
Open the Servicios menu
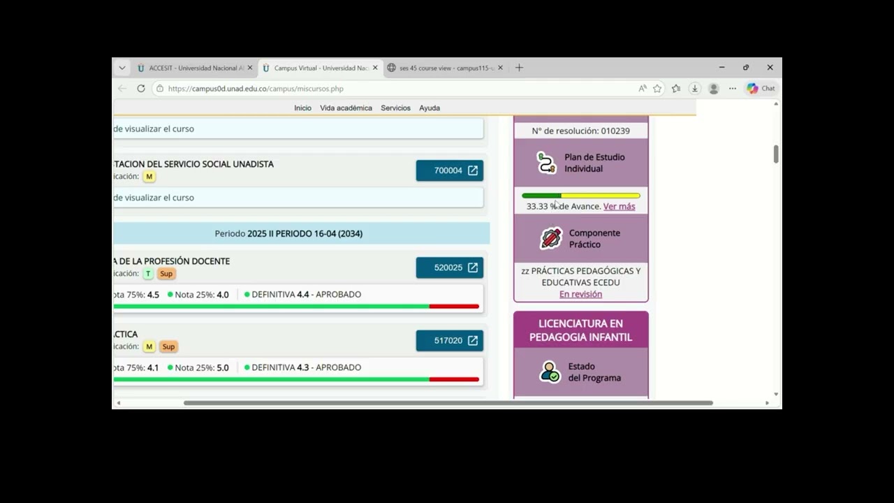(395, 108)
